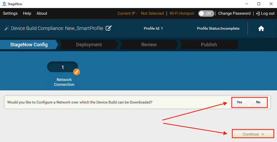Answer Yes to configure a network
The height and width of the screenshot is (142, 277).
coord(239,102)
